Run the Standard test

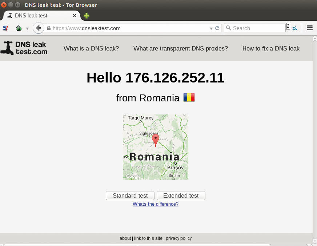(130, 195)
